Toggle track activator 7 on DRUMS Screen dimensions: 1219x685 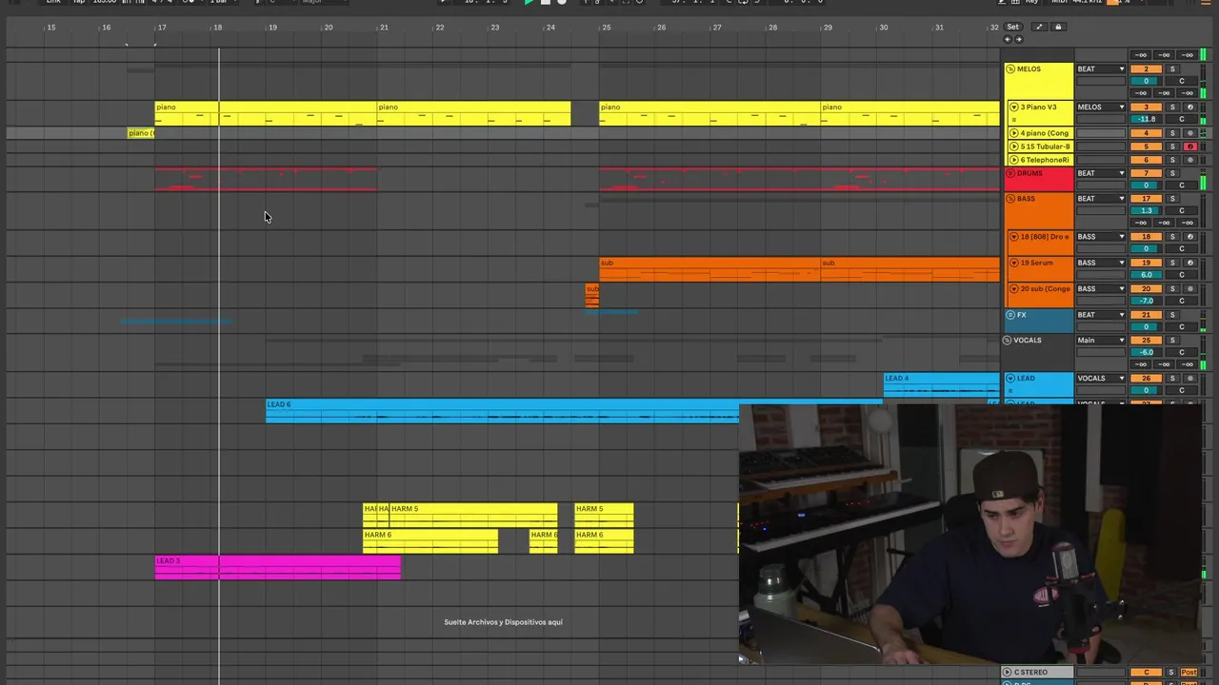pyautogui.click(x=1146, y=173)
